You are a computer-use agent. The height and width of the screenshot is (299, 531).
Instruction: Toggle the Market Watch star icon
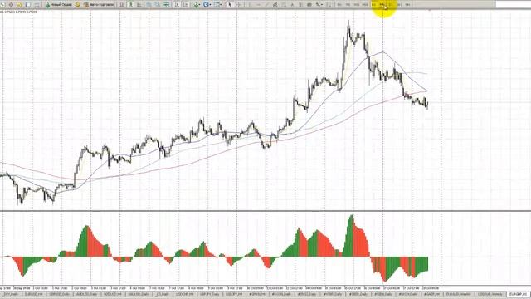[19, 5]
